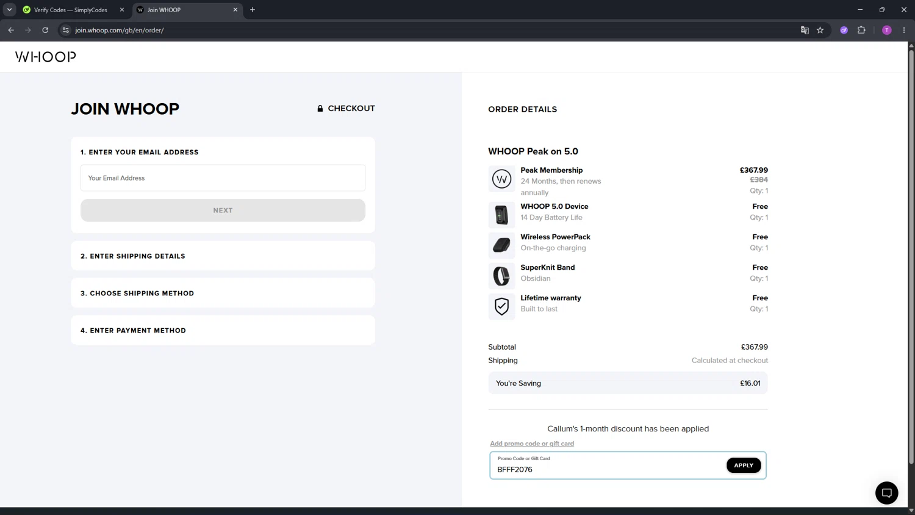Reload the current page
Viewport: 915px width, 515px height.
pos(45,30)
